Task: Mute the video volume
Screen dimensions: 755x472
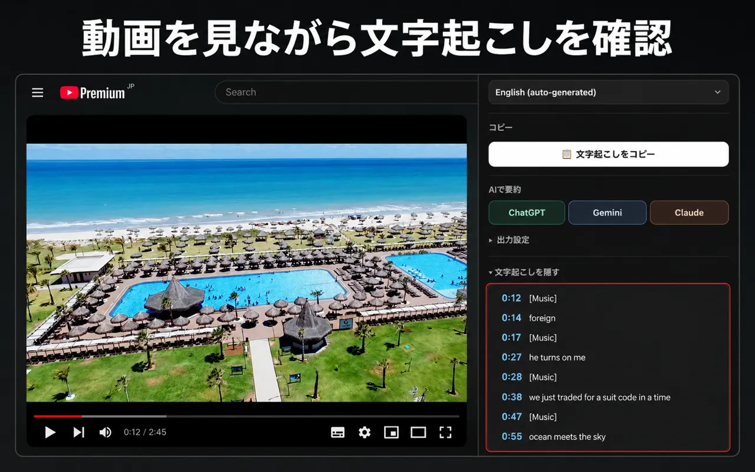Action: tap(105, 432)
